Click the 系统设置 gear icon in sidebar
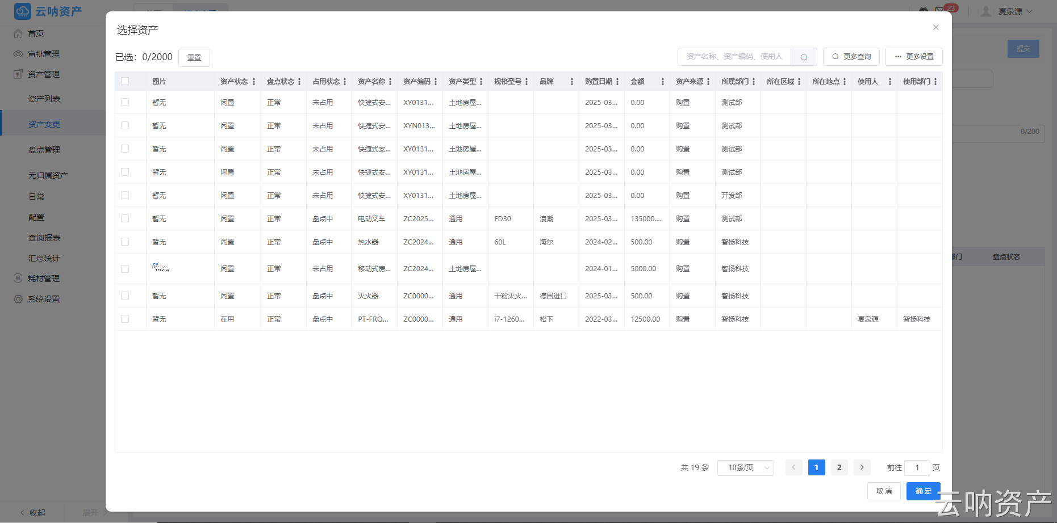 [x=18, y=299]
